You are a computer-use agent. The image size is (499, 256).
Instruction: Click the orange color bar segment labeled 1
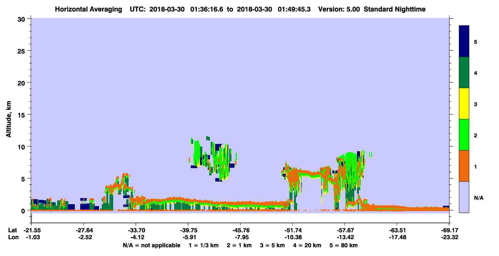point(464,166)
